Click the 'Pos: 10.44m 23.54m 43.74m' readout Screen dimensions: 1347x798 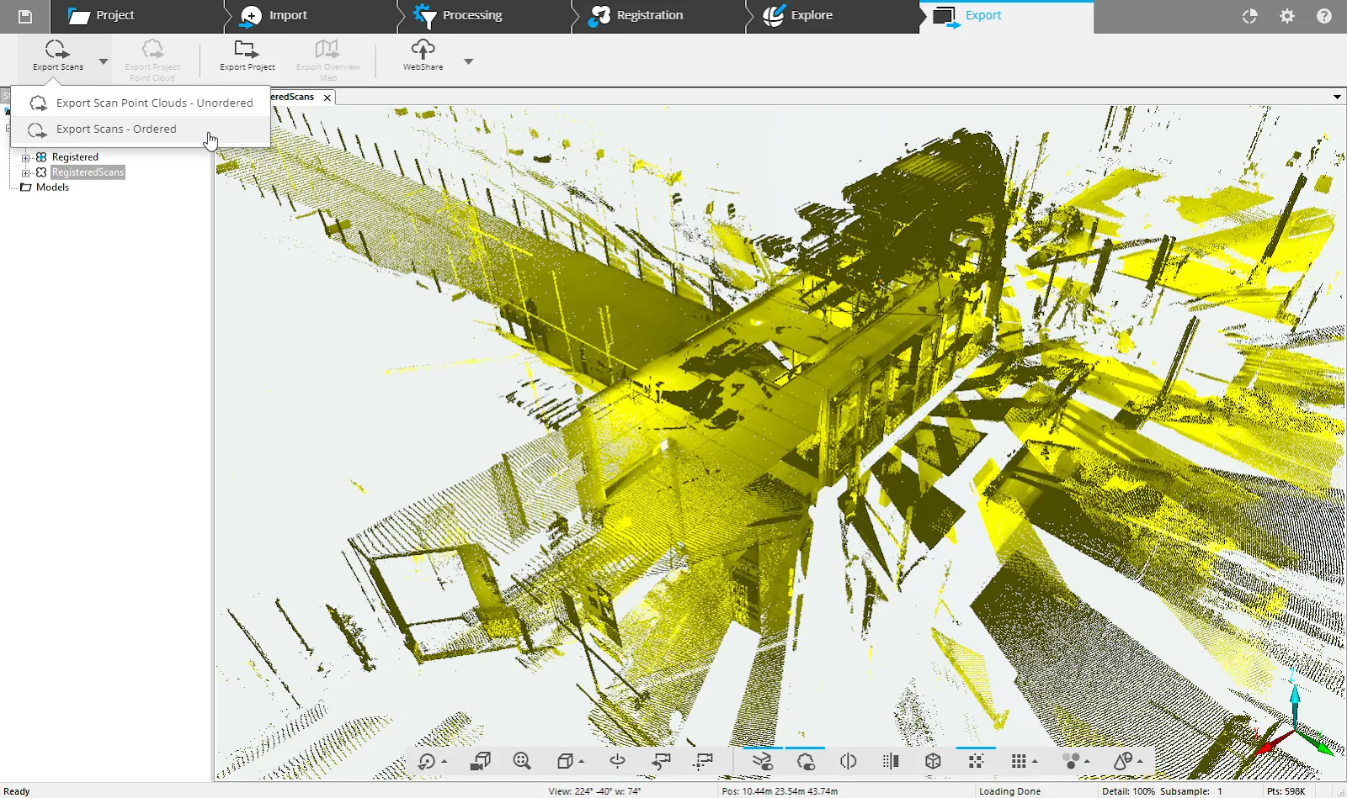[780, 791]
